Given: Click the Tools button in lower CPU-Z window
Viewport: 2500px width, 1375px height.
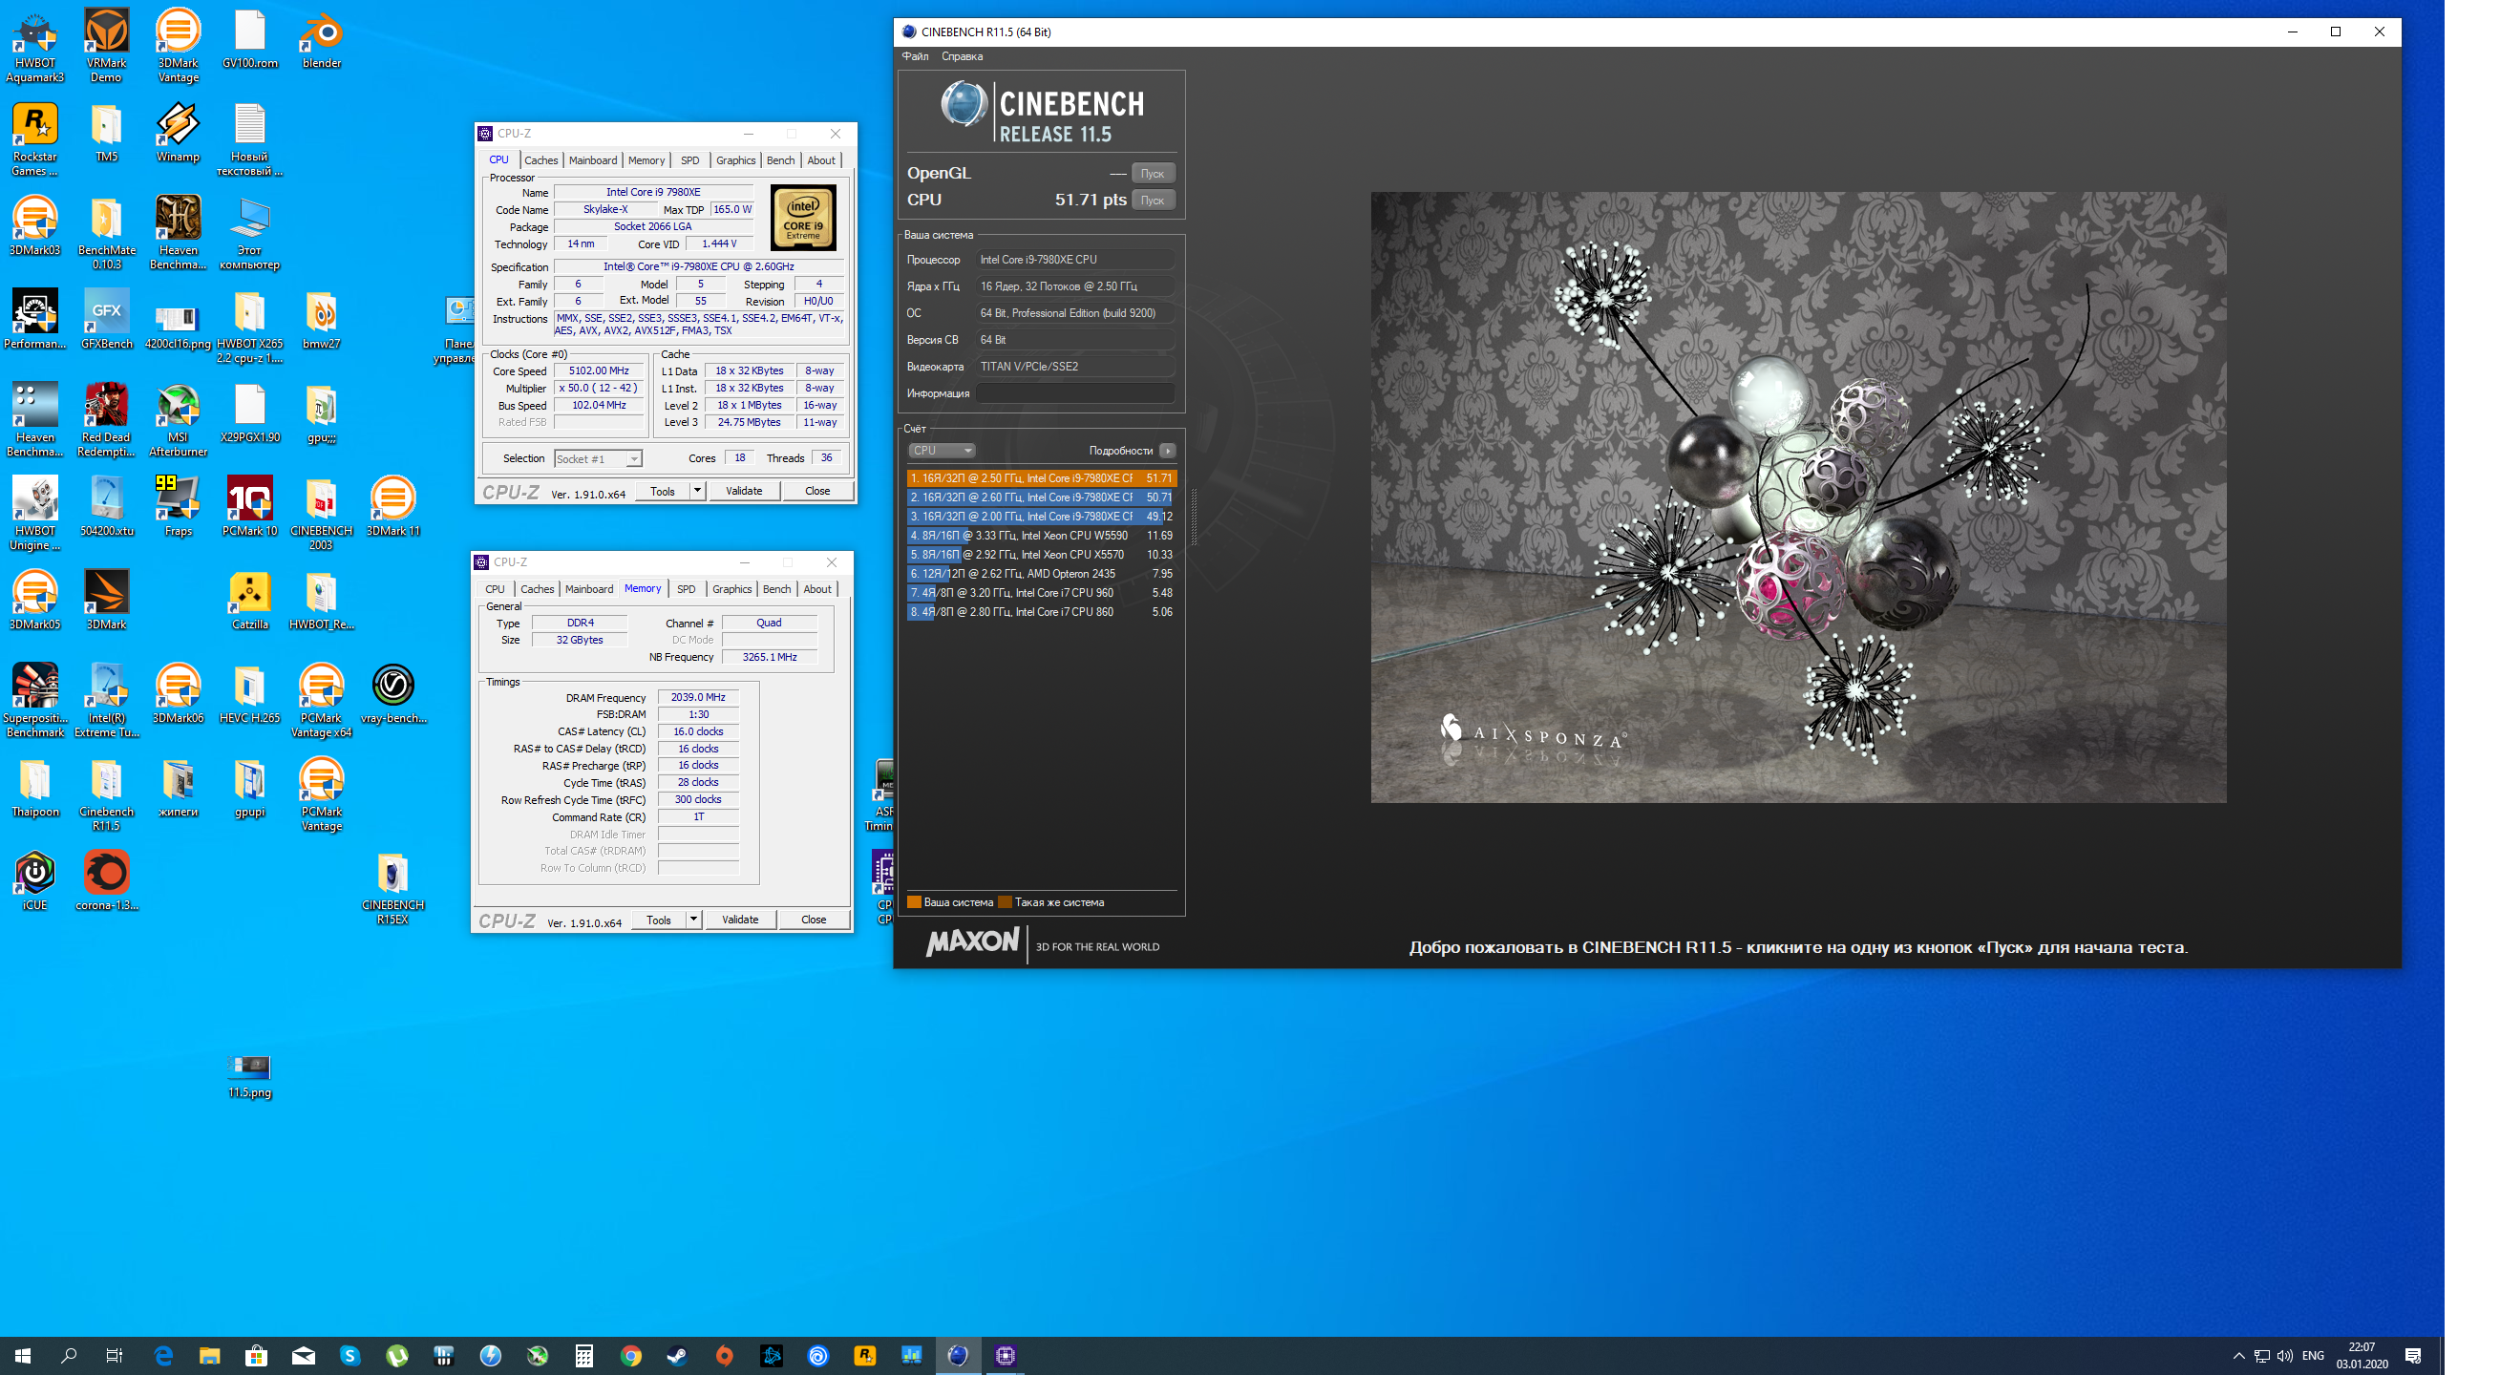Looking at the screenshot, I should coord(659,920).
